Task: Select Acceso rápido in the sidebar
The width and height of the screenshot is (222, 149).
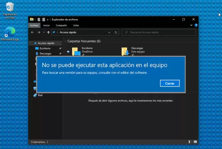Action: click(46, 43)
